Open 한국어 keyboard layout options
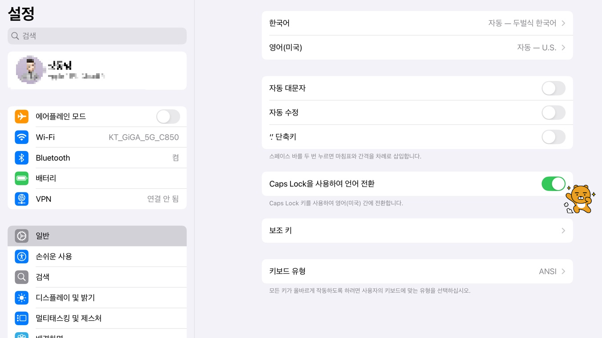 point(417,23)
